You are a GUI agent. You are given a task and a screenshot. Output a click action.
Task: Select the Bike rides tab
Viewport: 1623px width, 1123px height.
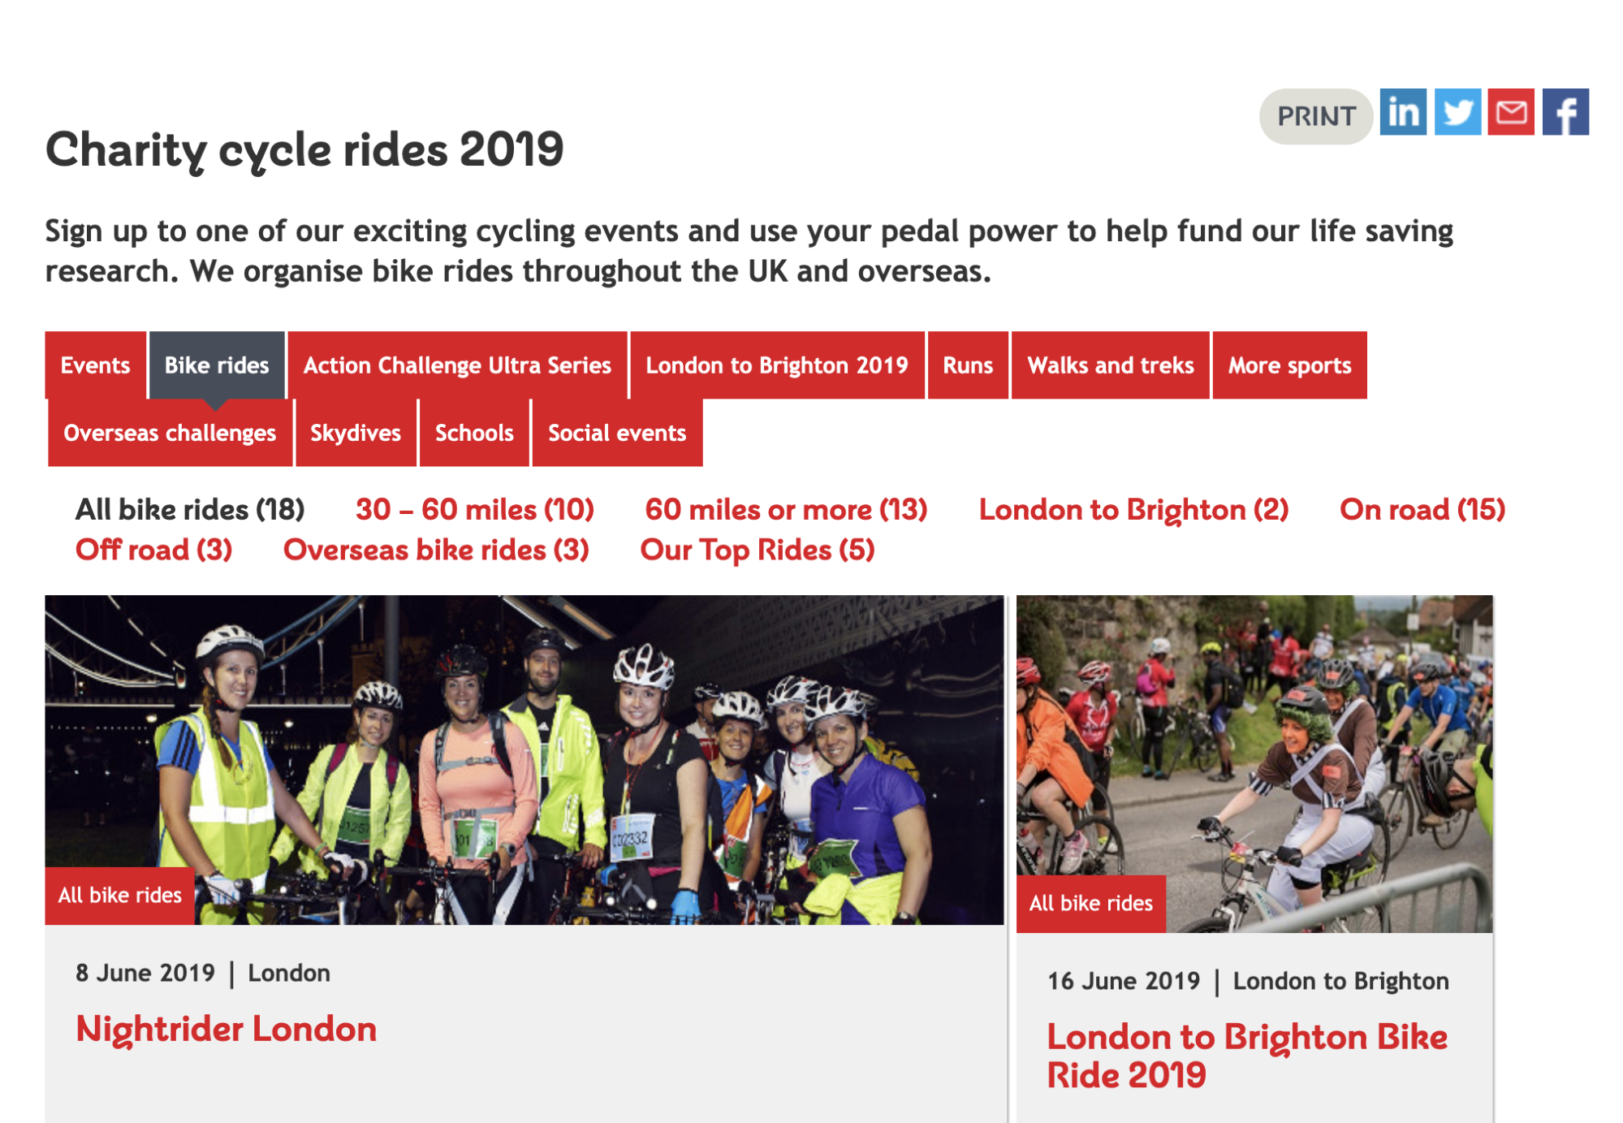pos(217,365)
